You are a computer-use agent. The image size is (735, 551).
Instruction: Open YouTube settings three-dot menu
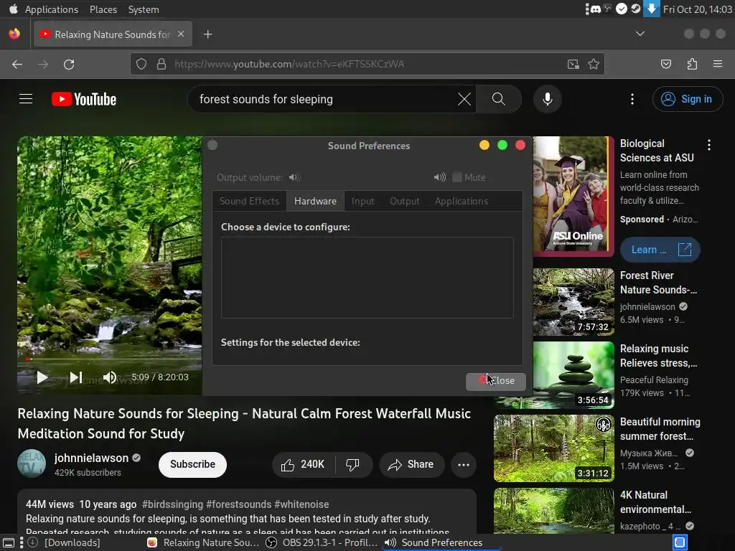point(632,99)
